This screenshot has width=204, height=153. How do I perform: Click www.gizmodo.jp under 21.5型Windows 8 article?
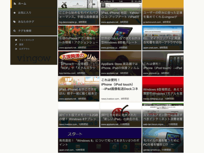pos(109,48)
